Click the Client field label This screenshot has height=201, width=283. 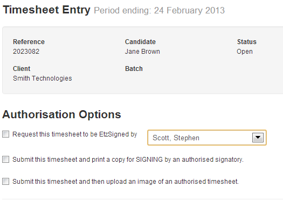coord(22,69)
